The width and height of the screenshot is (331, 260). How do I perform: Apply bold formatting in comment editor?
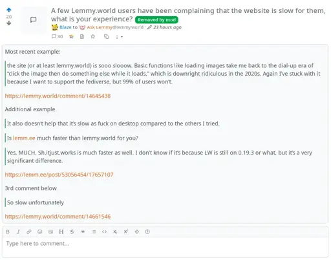[8, 232]
